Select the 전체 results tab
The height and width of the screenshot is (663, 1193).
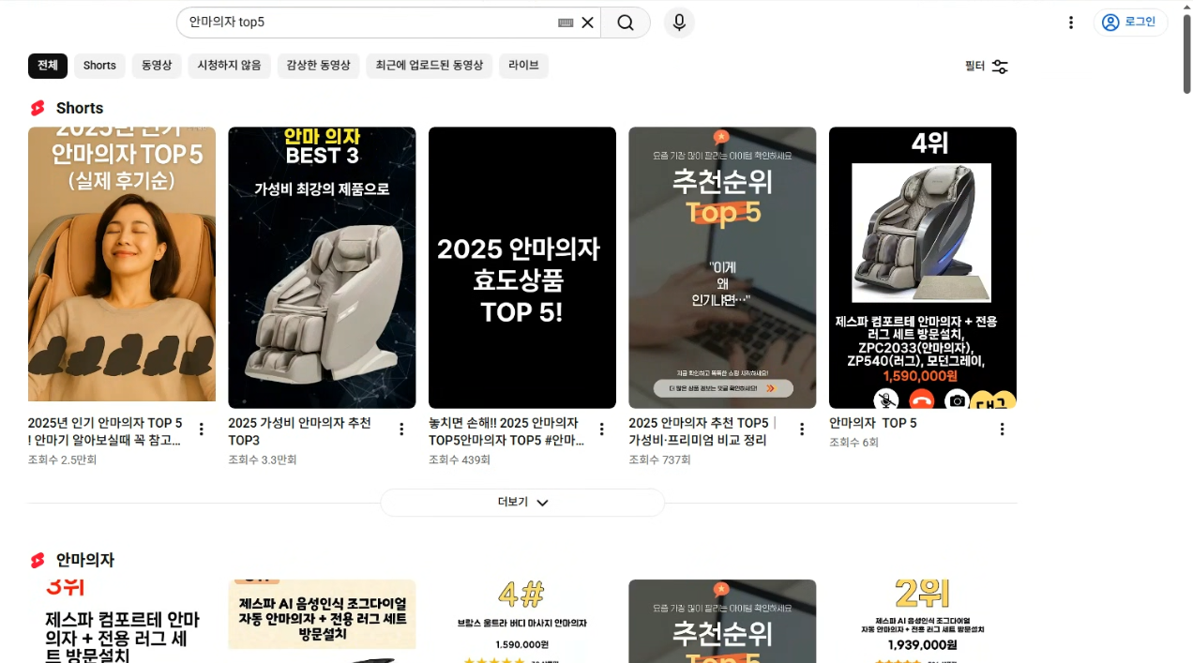pyautogui.click(x=47, y=66)
